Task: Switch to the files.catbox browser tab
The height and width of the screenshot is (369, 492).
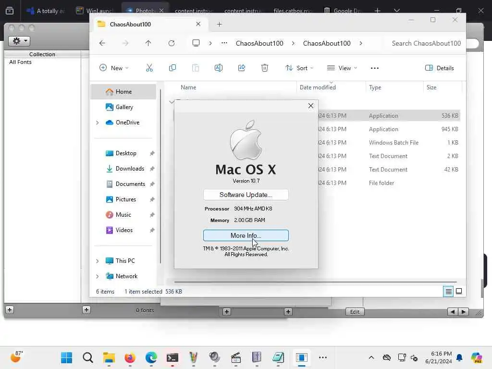Action: click(293, 11)
